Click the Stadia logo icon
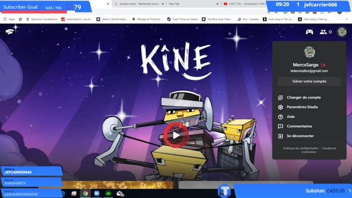This screenshot has height=198, width=352. [9, 32]
